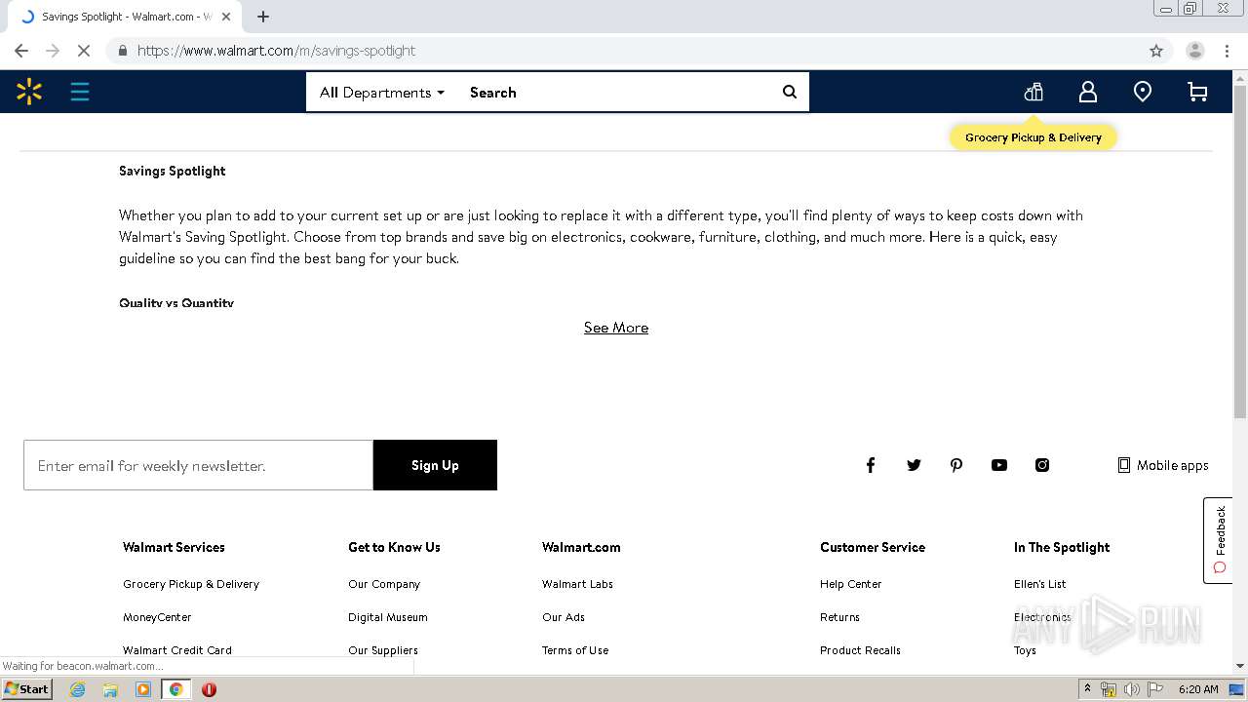This screenshot has width=1248, height=702.
Task: Open the Digital Museum link
Action: pos(388,617)
